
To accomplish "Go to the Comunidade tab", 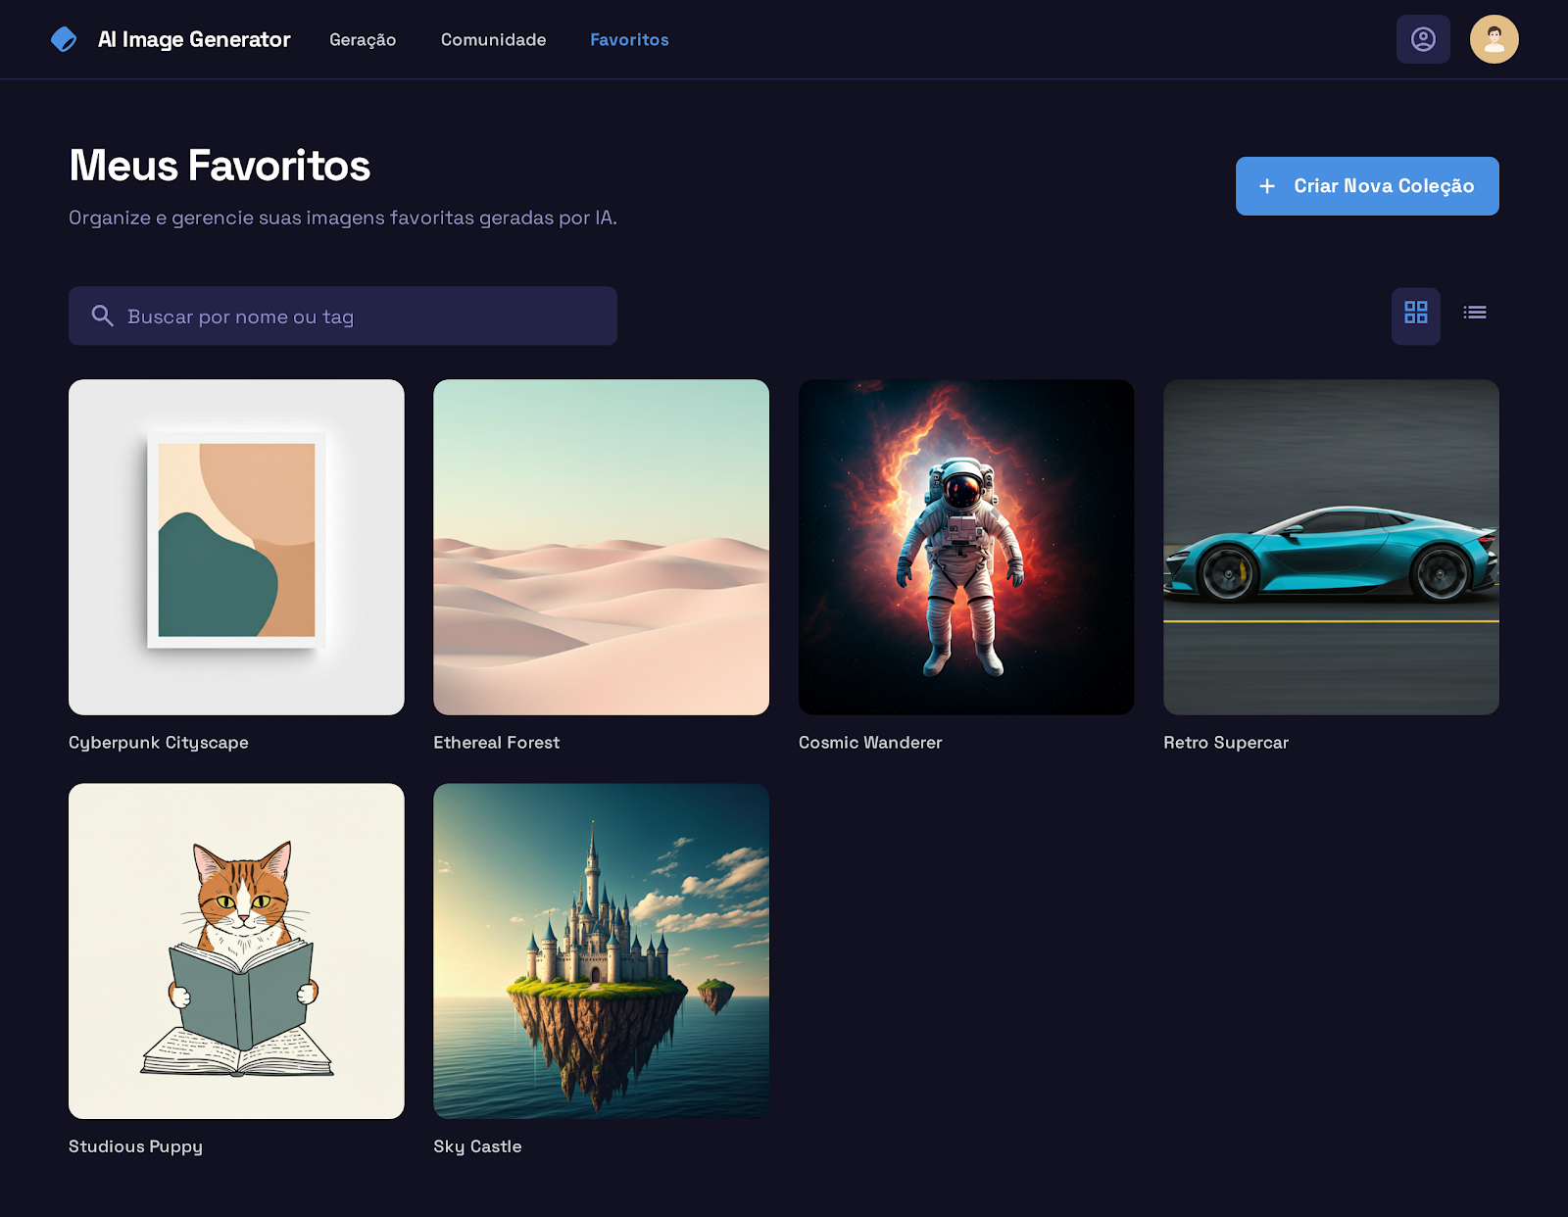I will pyautogui.click(x=493, y=40).
